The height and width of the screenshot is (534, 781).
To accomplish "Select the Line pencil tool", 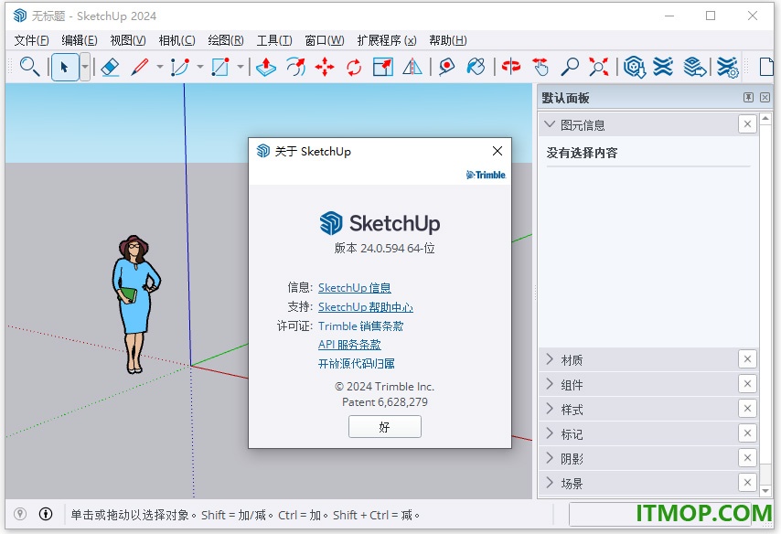I will click(x=140, y=67).
